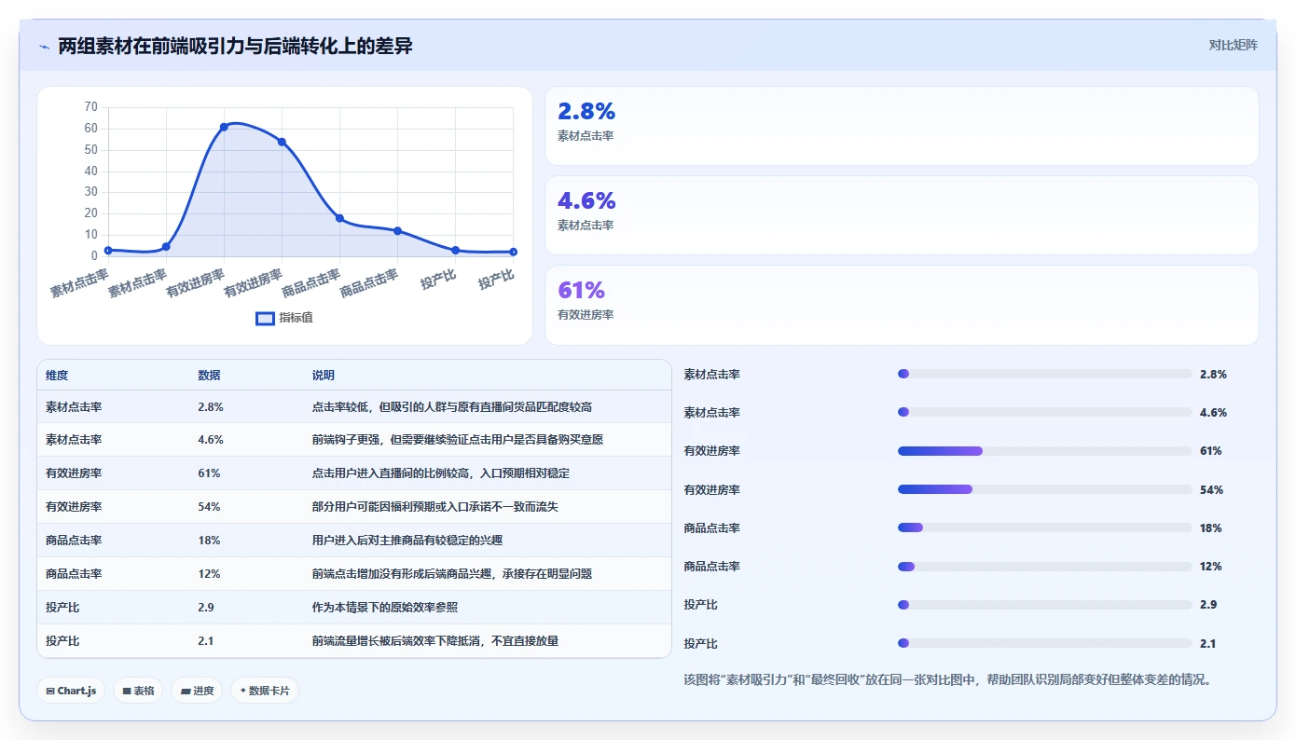Click the 12% cell in the table
This screenshot has height=740, width=1296.
(x=209, y=574)
